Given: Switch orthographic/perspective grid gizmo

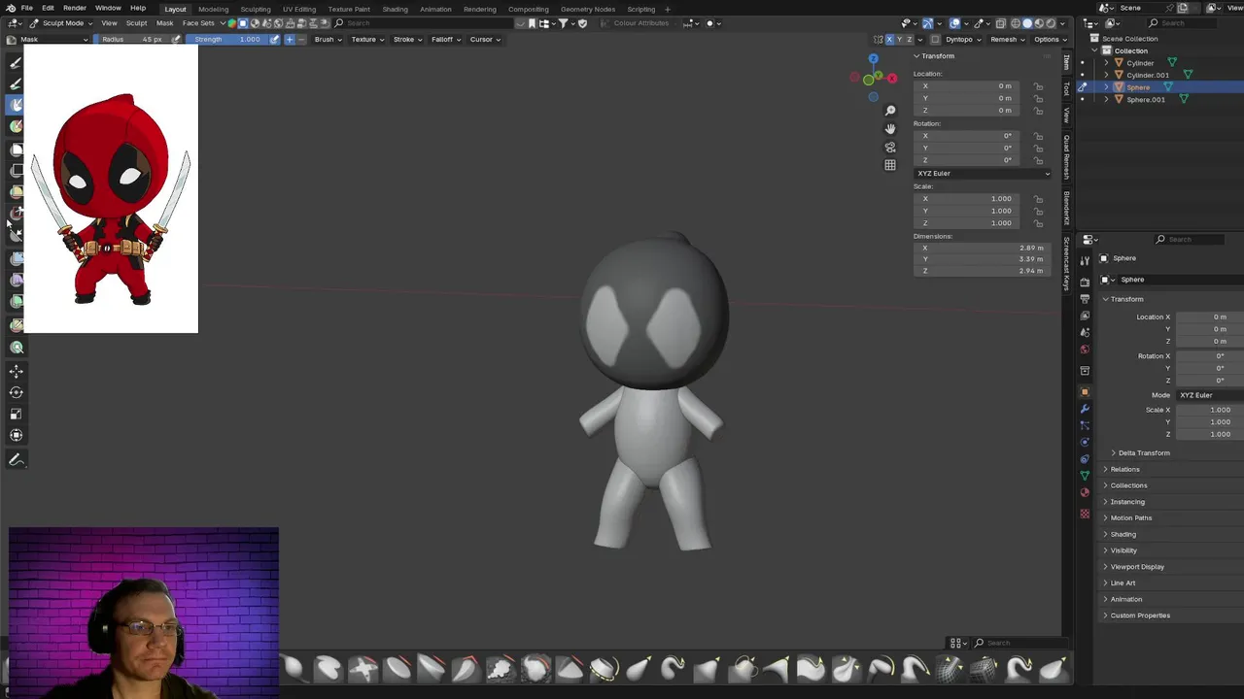Looking at the screenshot, I should click(890, 165).
